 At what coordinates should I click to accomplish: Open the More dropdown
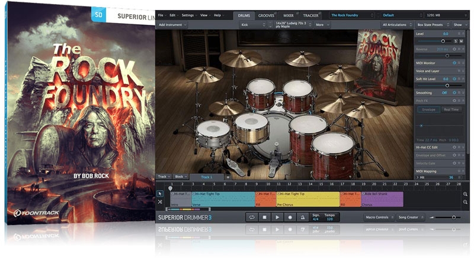322,25
